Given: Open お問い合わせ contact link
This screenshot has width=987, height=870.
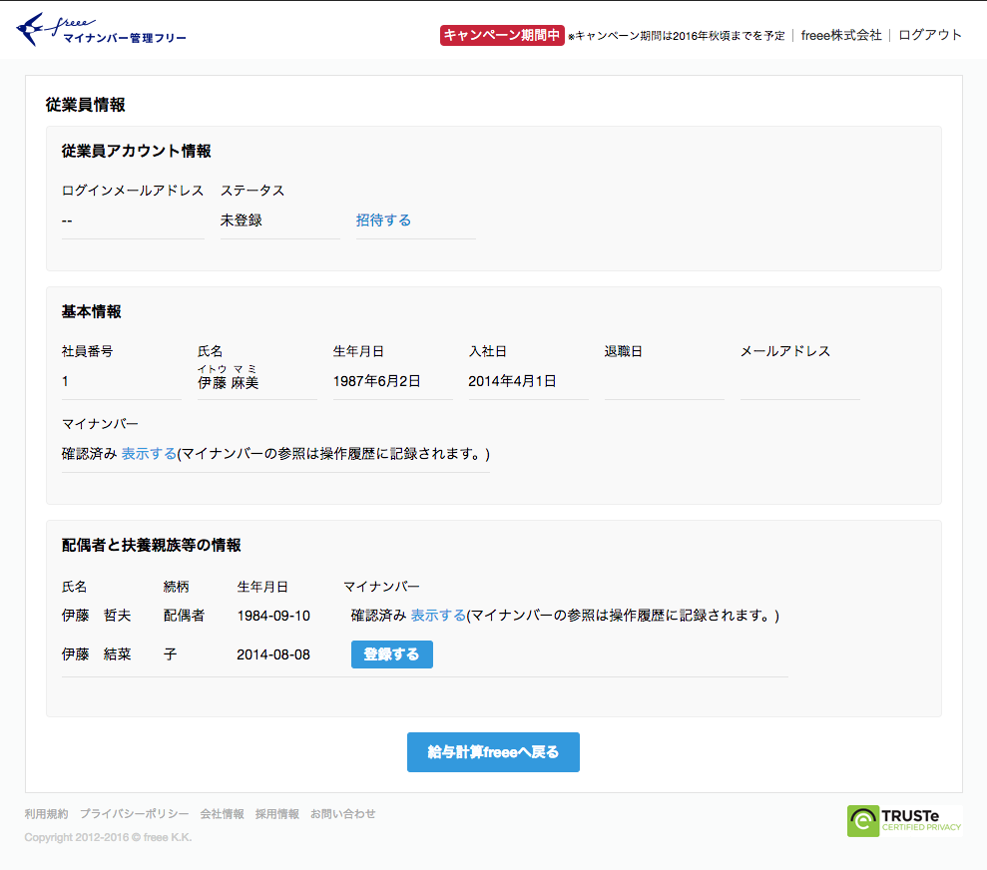Looking at the screenshot, I should [x=342, y=814].
